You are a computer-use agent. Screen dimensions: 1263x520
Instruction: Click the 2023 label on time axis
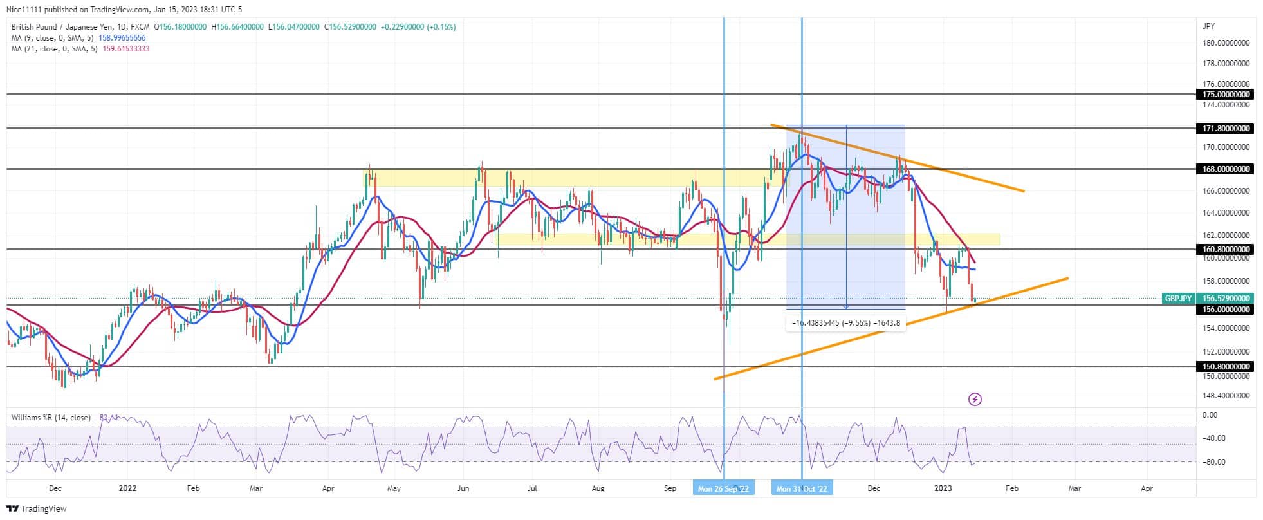point(943,488)
